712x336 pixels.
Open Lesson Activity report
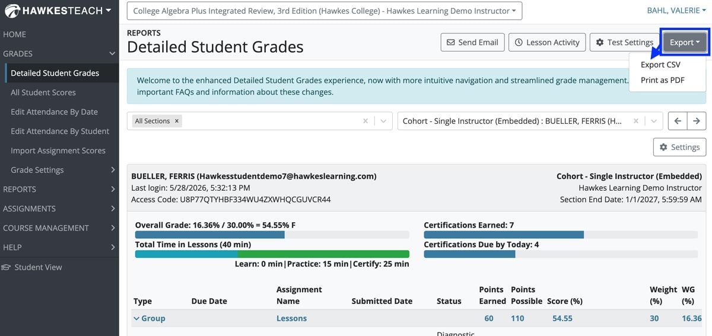point(547,43)
